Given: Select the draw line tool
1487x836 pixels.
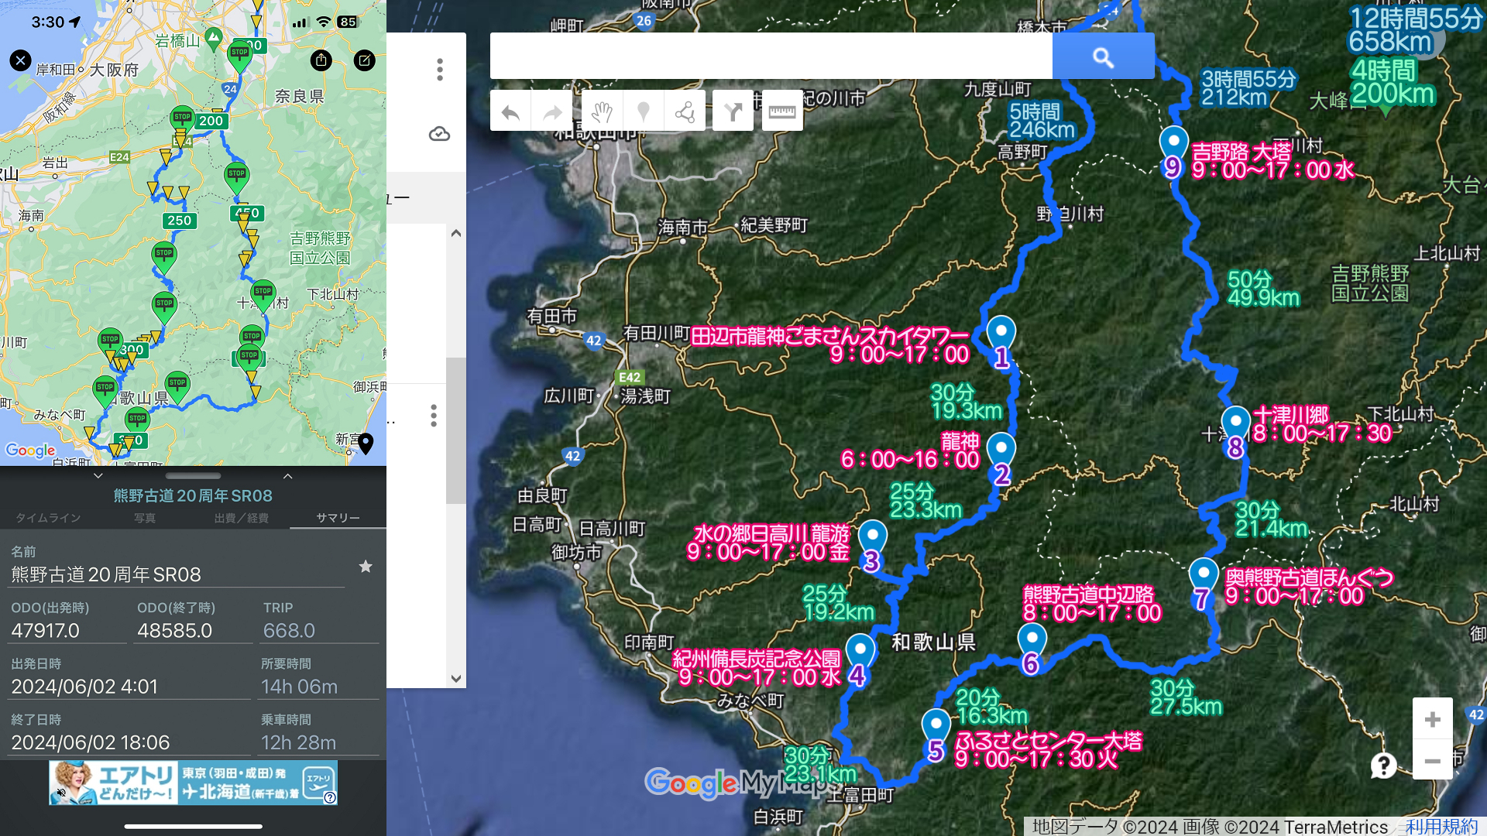Looking at the screenshot, I should [685, 113].
